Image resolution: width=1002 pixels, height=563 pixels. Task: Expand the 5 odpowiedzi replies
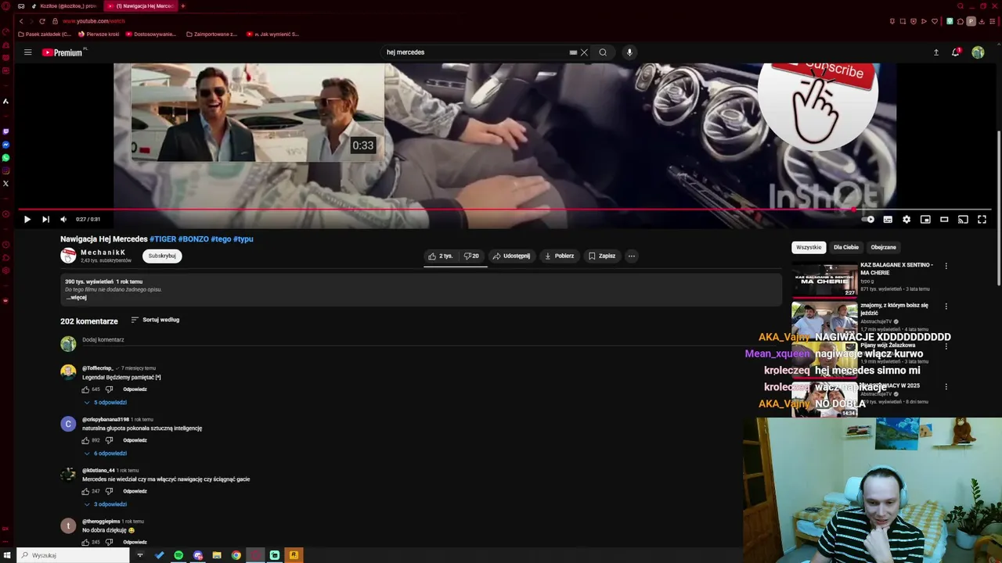pos(105,402)
